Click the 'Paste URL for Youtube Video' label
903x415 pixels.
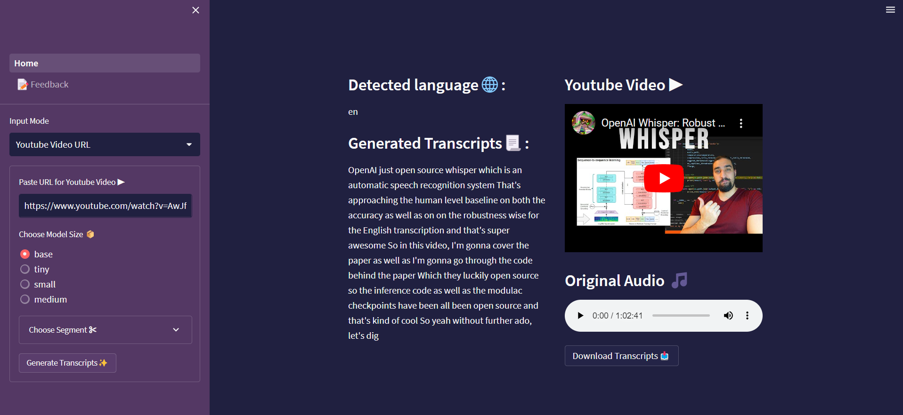(72, 182)
